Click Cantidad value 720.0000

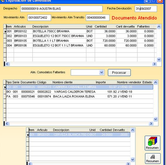coord(109,41)
